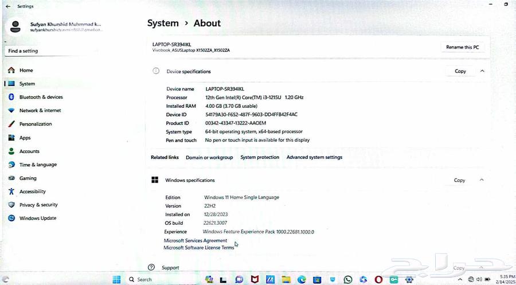
Task: Click the Find a setting search box
Action: pos(53,51)
